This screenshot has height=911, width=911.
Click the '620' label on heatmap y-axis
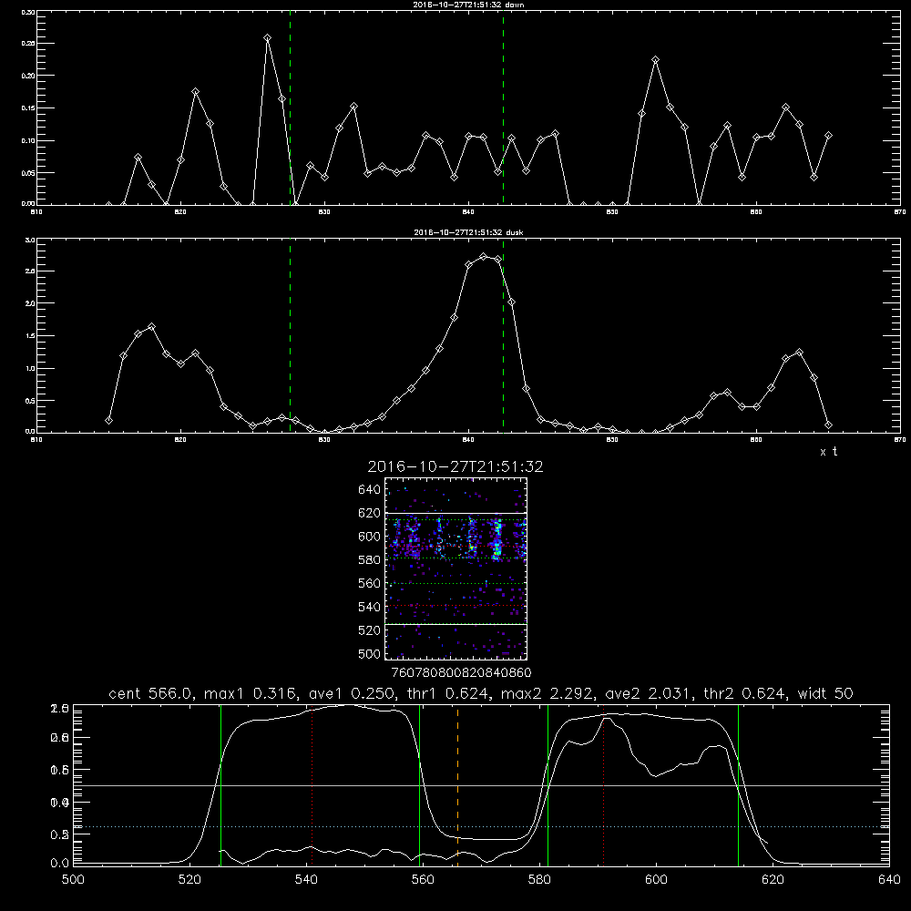pos(370,513)
